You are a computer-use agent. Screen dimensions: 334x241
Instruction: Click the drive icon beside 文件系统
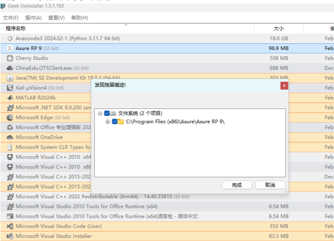click(113, 113)
